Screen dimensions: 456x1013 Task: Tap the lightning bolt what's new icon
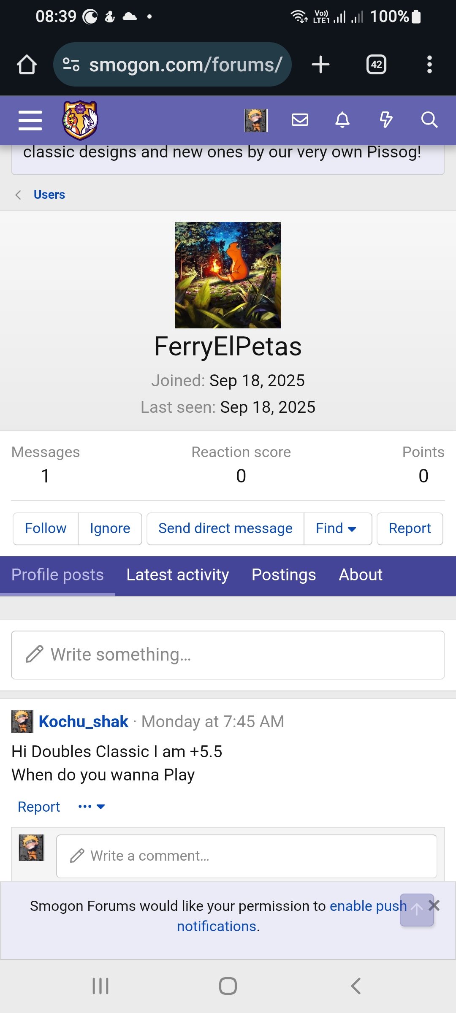386,120
